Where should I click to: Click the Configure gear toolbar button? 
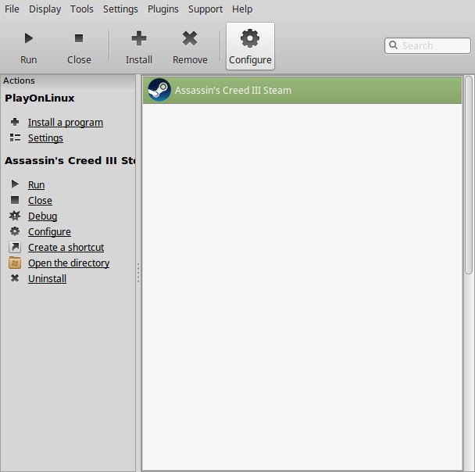pos(250,46)
